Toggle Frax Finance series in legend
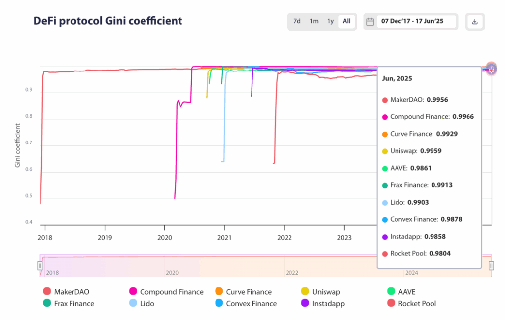The width and height of the screenshot is (505, 320). coord(69,303)
